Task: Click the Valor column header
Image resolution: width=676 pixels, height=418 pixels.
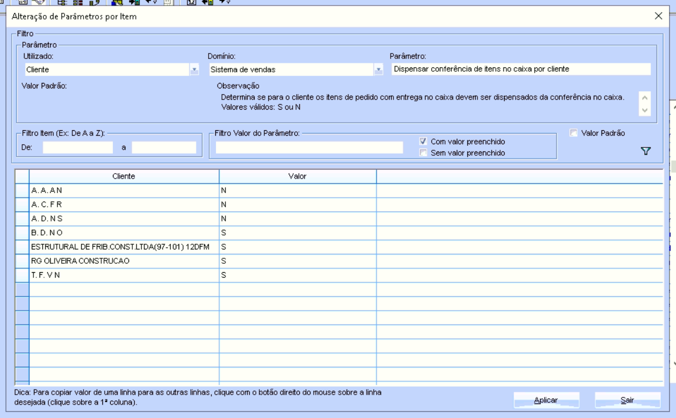Action: point(298,176)
